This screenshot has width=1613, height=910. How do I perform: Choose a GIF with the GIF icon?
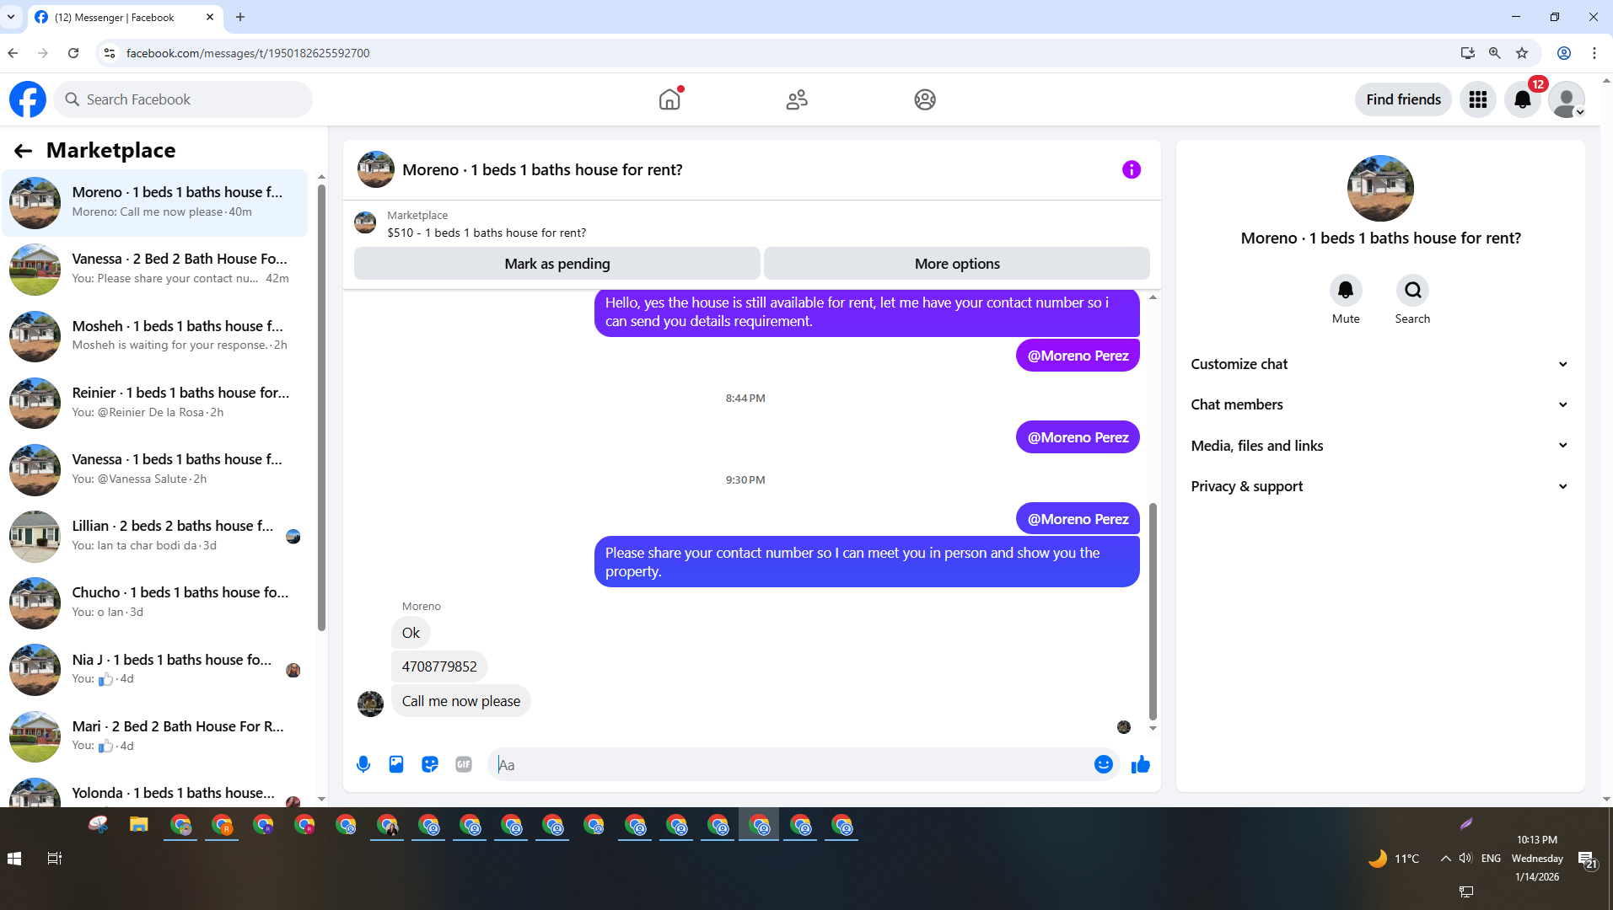tap(464, 764)
